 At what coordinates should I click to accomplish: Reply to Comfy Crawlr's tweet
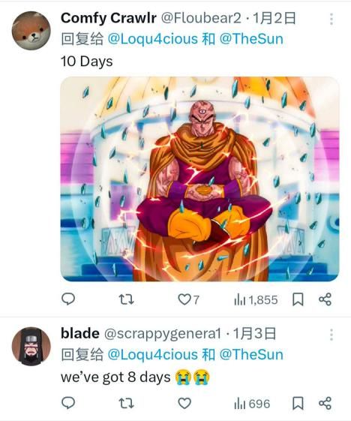point(68,299)
